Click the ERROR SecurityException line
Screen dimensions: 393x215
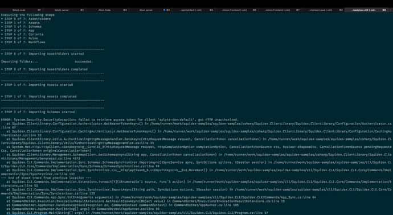point(120,119)
